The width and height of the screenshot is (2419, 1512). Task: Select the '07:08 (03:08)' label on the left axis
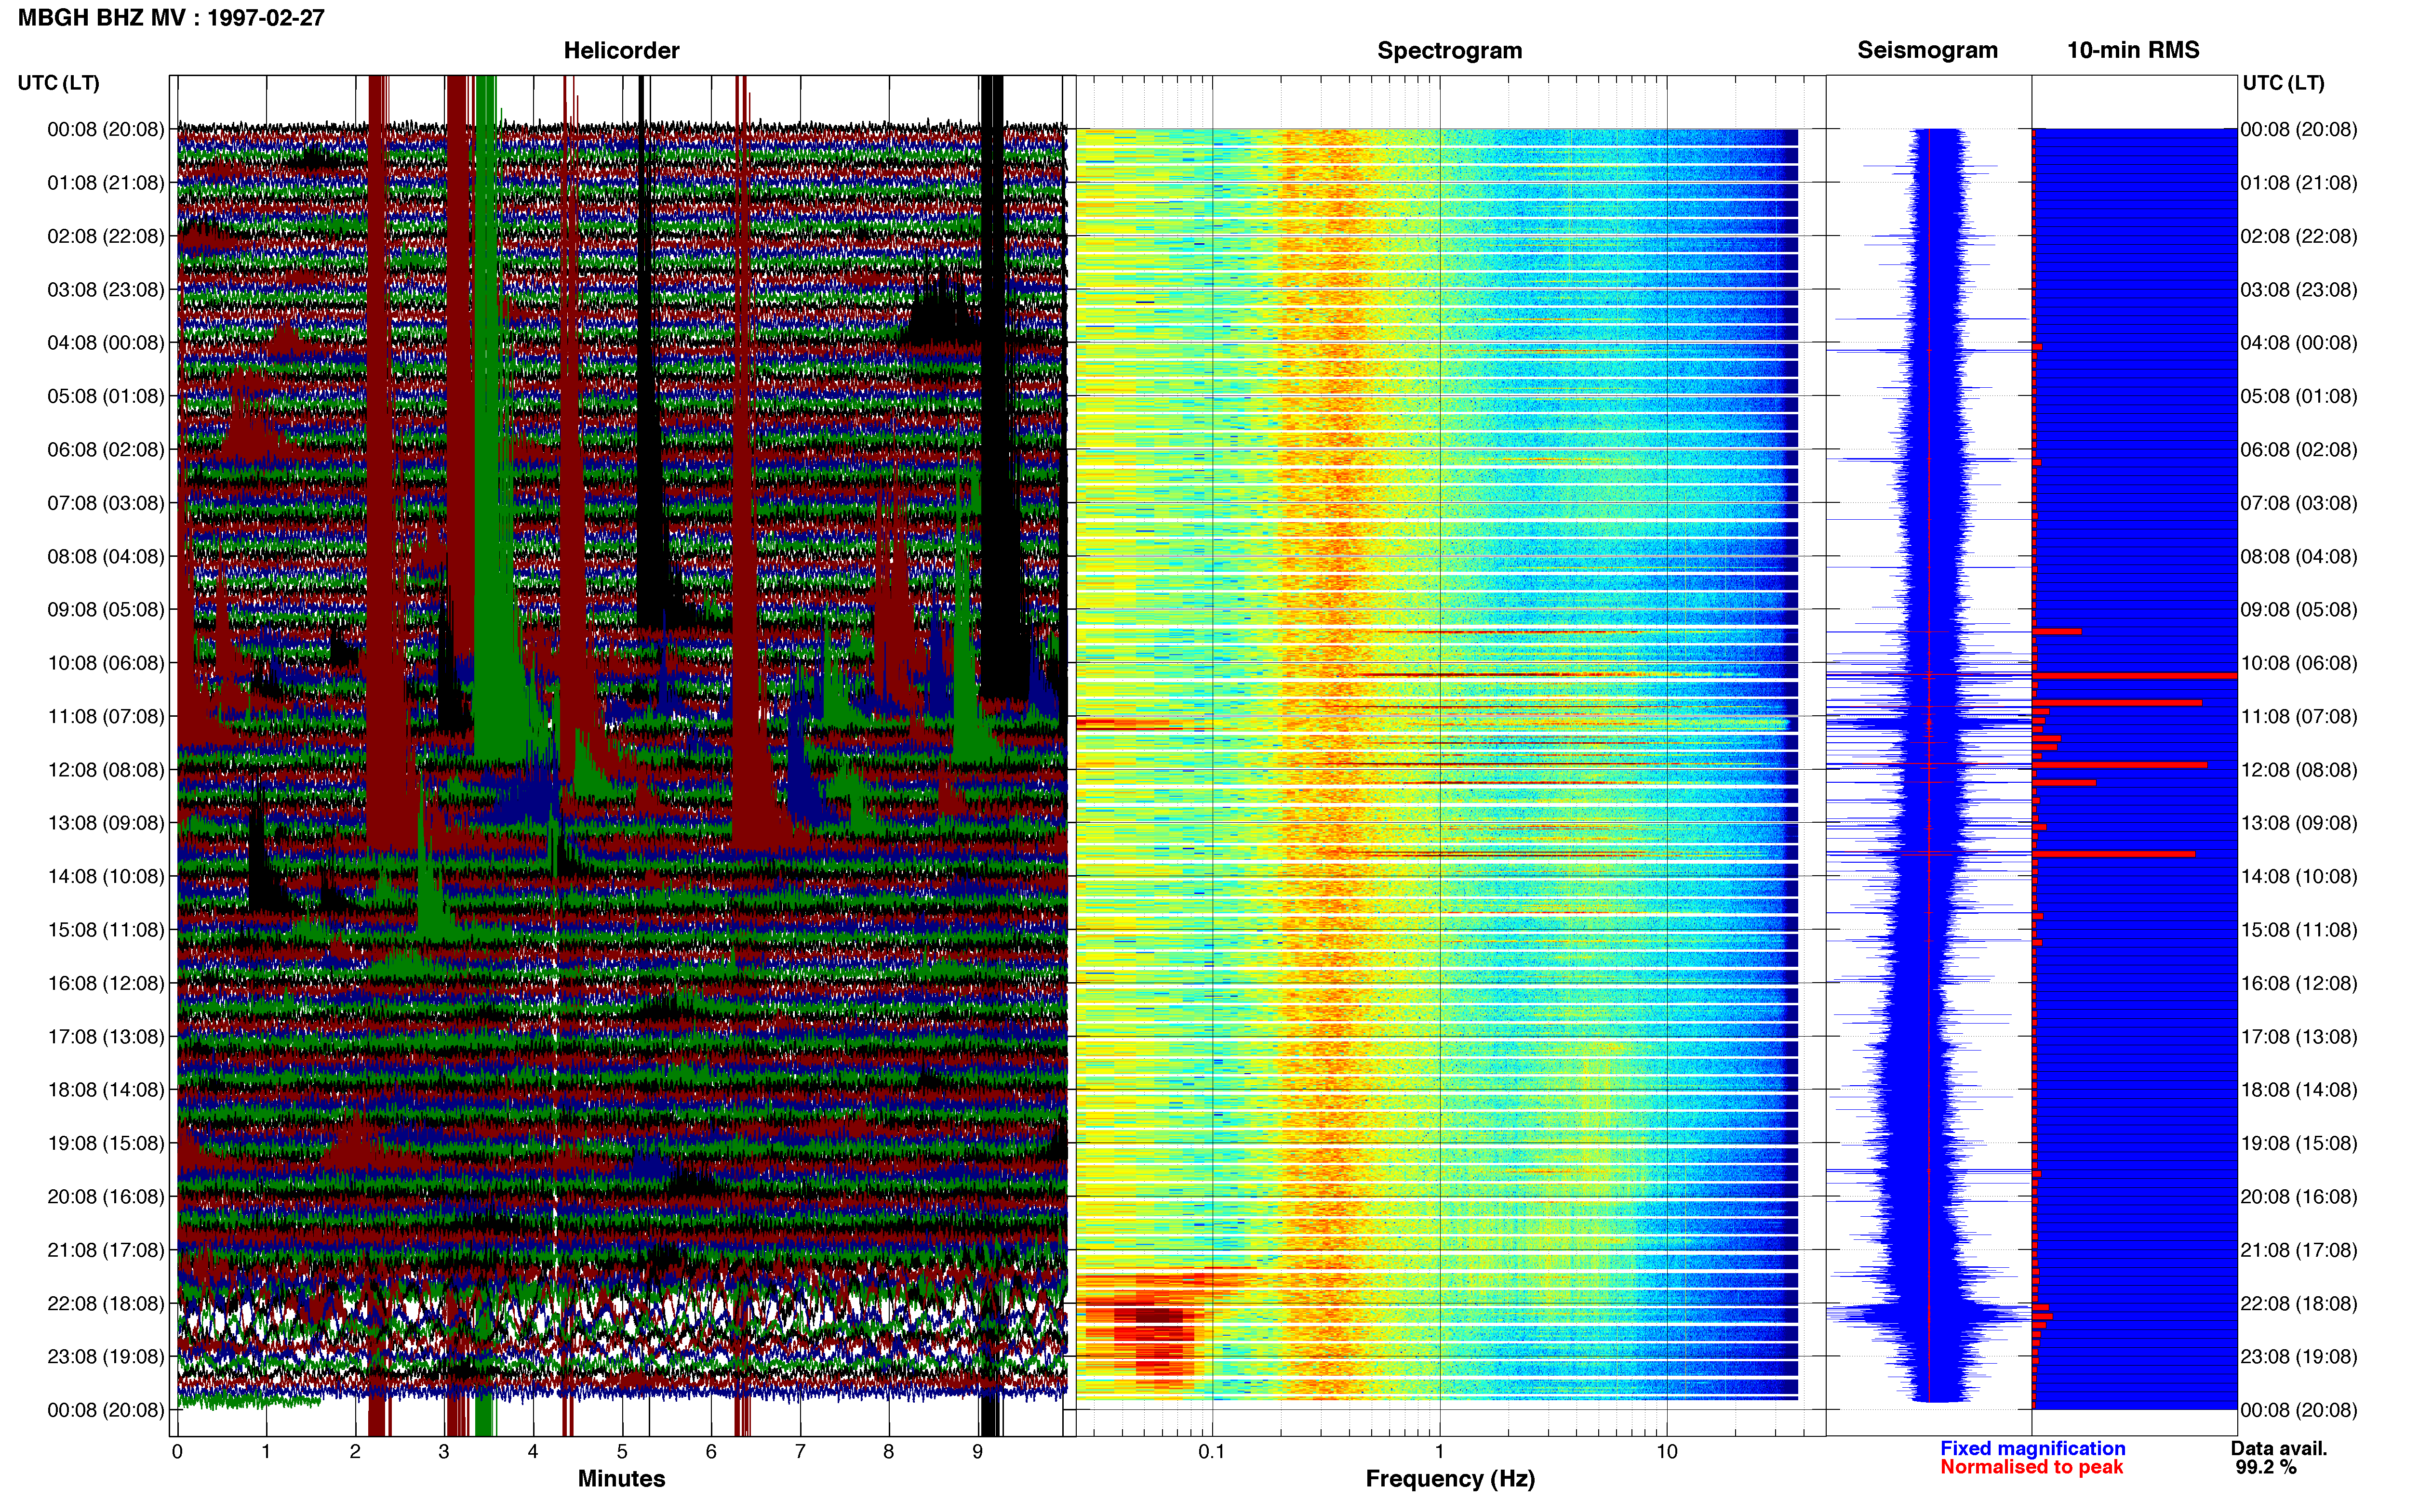coord(105,503)
